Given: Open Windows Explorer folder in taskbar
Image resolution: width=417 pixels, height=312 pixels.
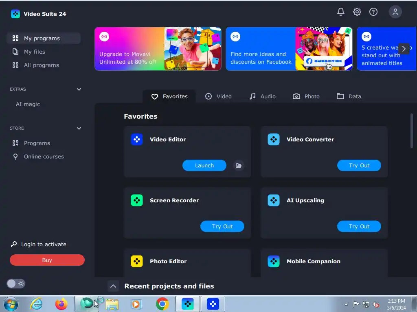Looking at the screenshot, I should coord(112,304).
